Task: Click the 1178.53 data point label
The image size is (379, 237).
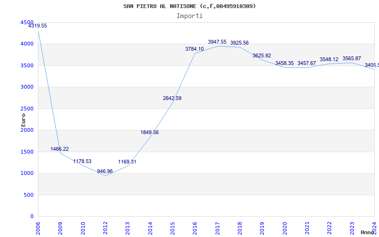Action: [82, 161]
